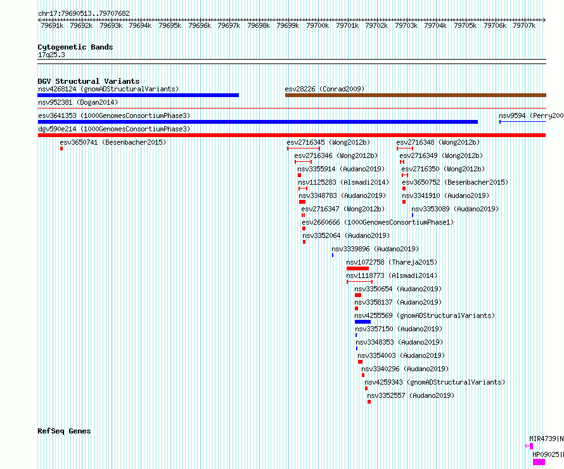Click the nsv3352064 red marker

(x=304, y=242)
